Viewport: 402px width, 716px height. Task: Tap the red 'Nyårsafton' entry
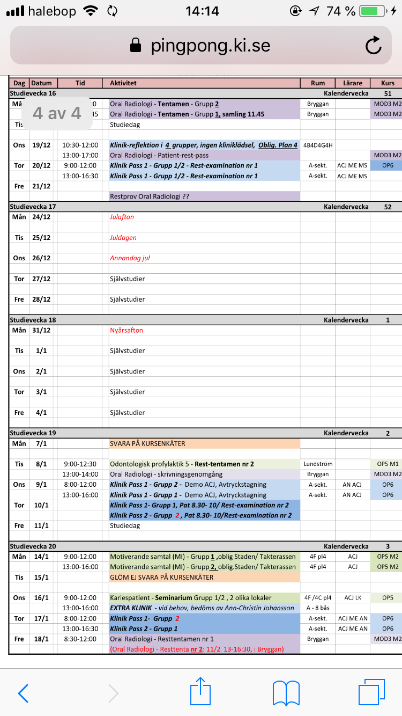126,330
